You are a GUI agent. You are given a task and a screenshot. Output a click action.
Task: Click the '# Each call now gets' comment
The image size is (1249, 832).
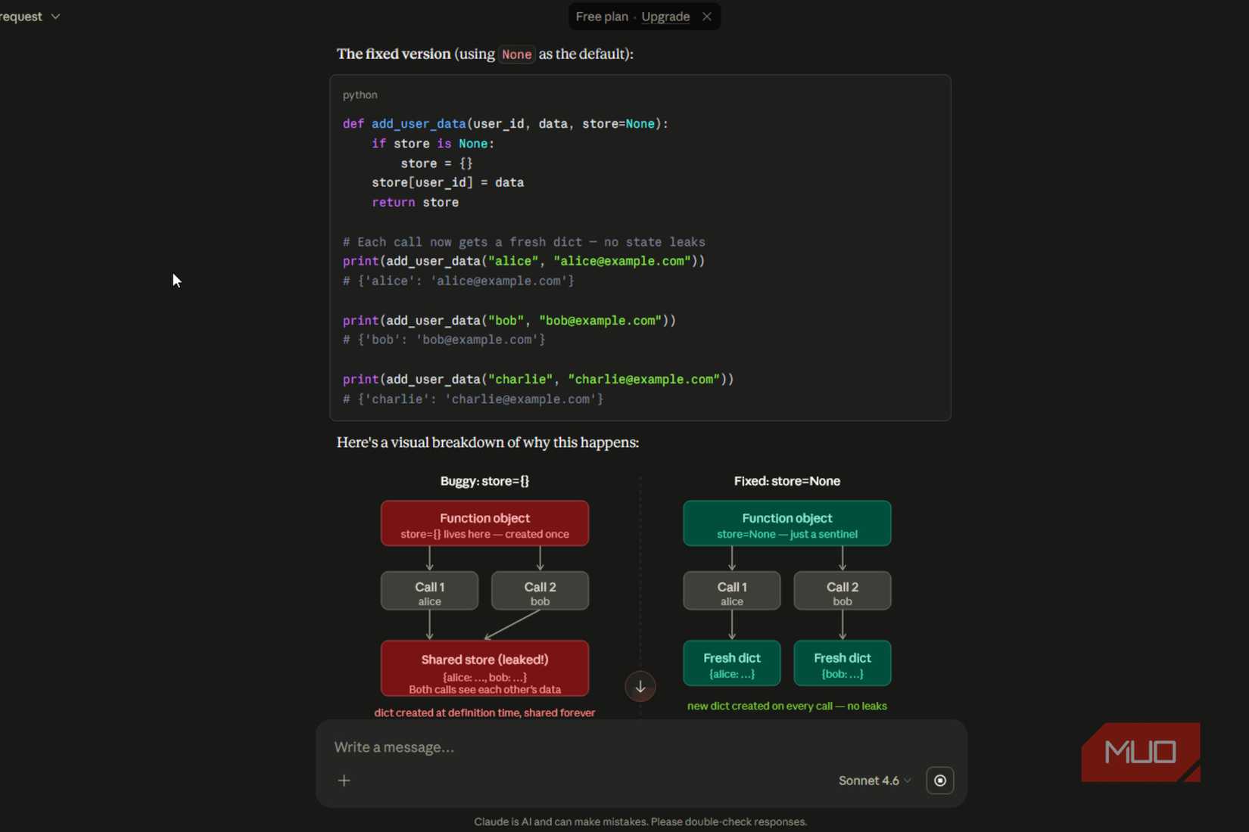[x=524, y=242]
